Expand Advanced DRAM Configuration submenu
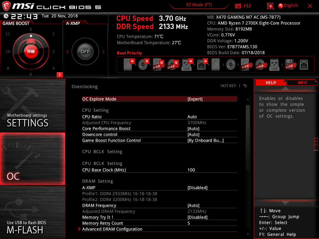The height and width of the screenshot is (239, 319). 159,229
